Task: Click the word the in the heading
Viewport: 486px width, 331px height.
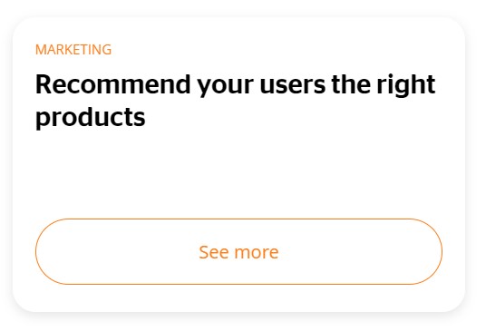Action: (x=351, y=84)
